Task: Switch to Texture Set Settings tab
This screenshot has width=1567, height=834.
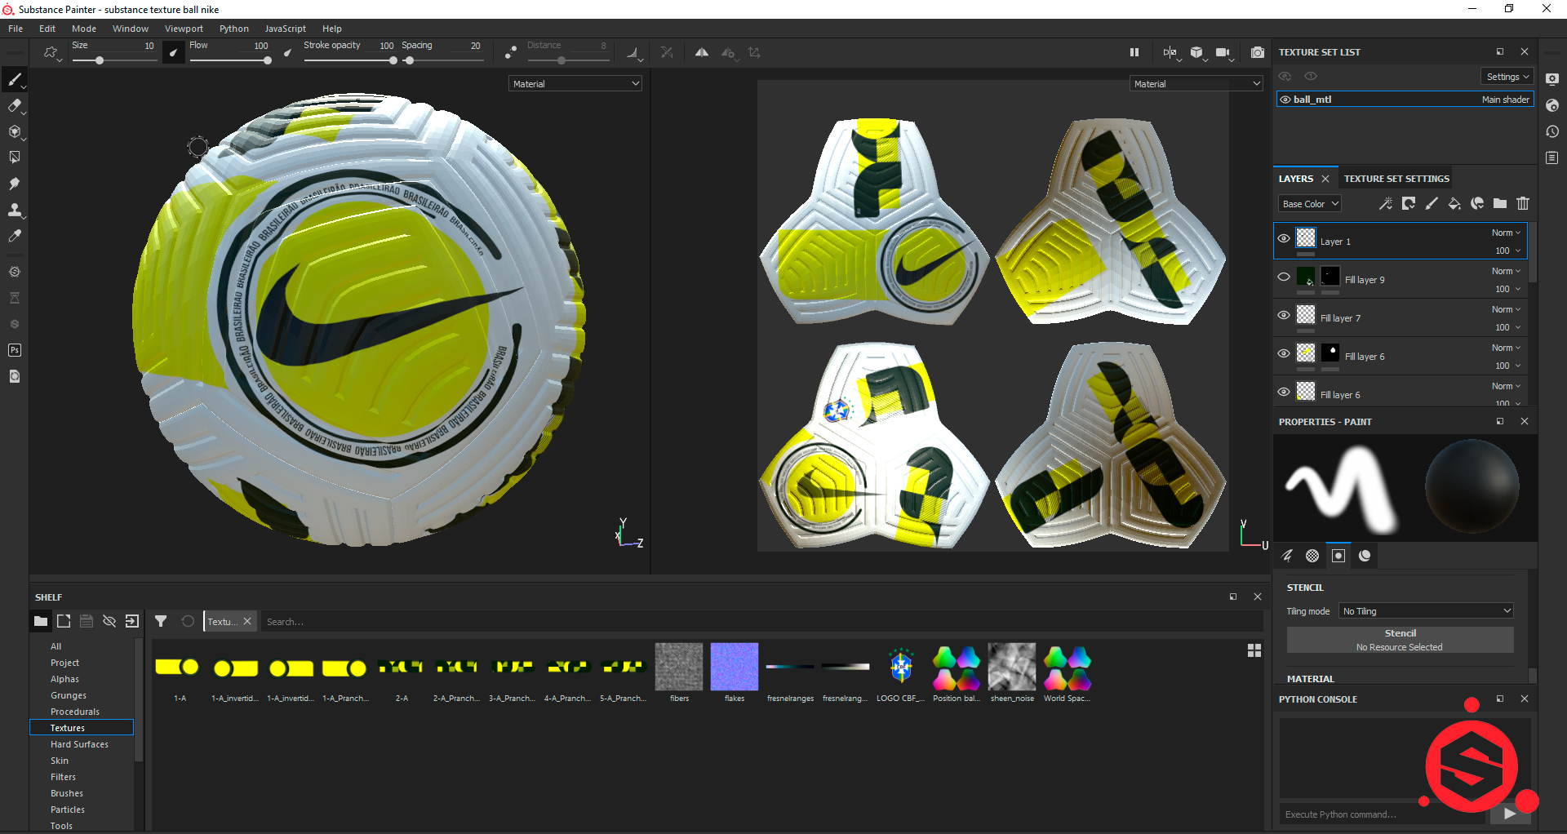Action: [x=1396, y=179]
